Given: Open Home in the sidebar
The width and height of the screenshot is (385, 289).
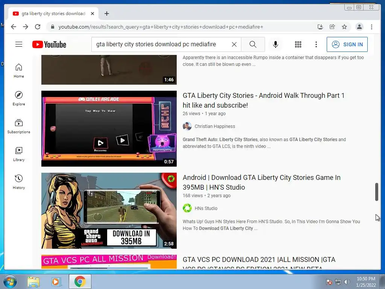Looking at the screenshot, I should [19, 71].
